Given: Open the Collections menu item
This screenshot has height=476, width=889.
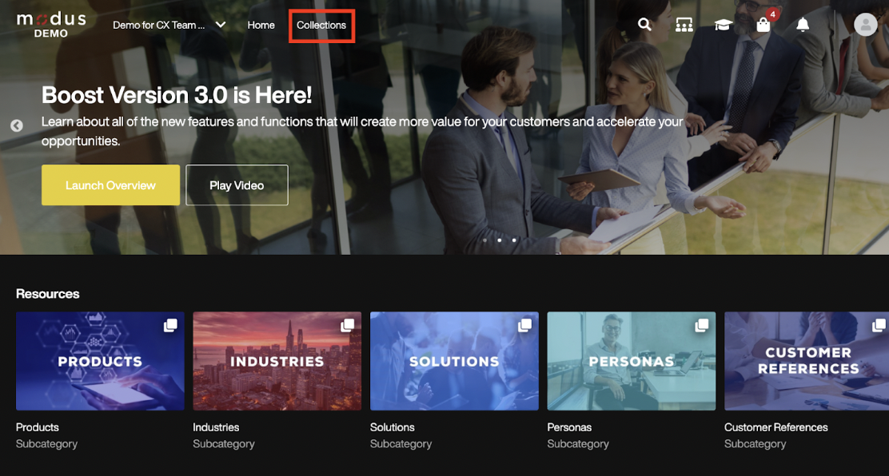Looking at the screenshot, I should coord(321,25).
